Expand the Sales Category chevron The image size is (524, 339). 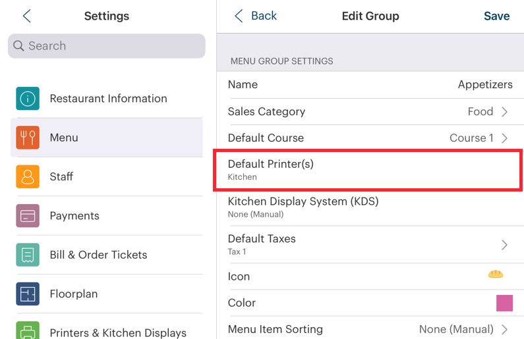(504, 112)
